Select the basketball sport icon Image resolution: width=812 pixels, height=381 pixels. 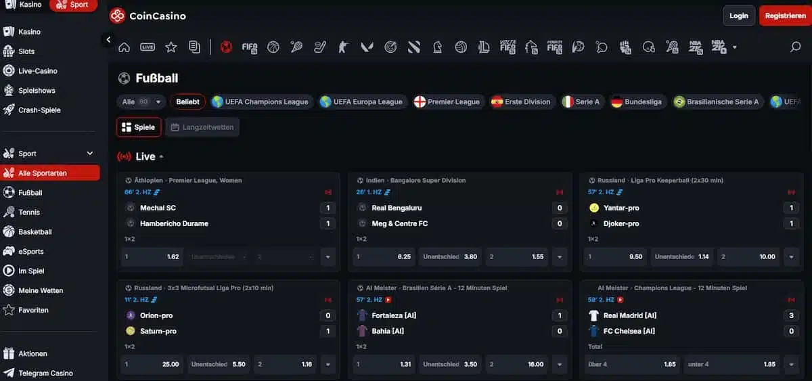point(273,47)
